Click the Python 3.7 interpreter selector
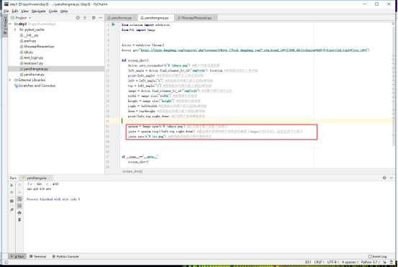Image resolution: width=398 pixels, height=267 pixels. pyautogui.click(x=371, y=262)
